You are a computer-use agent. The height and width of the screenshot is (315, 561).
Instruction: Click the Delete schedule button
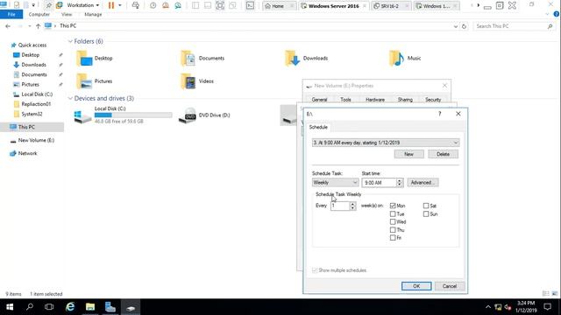(x=443, y=154)
